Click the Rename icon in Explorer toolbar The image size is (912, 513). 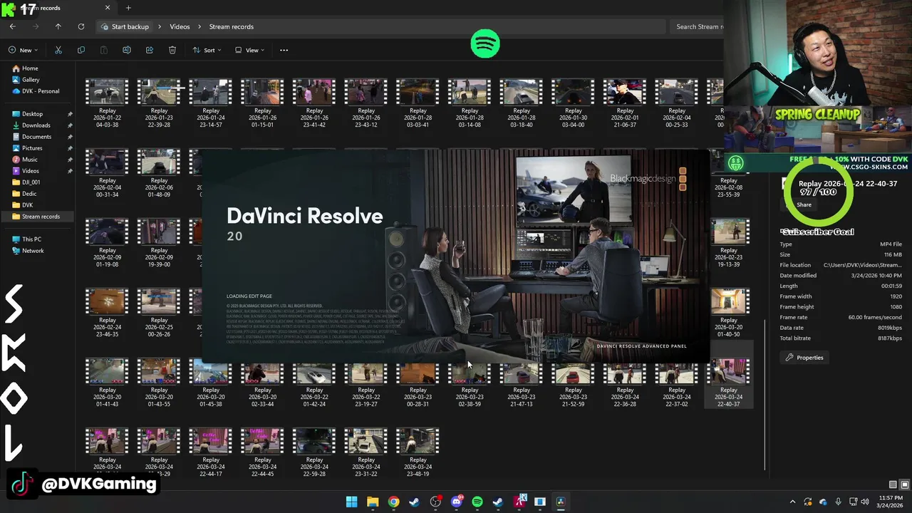pos(127,50)
